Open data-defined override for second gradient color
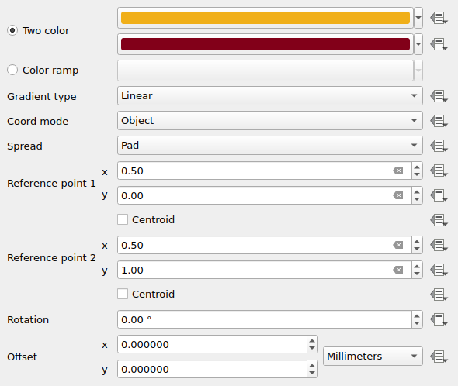This screenshot has width=458, height=386. pos(439,44)
